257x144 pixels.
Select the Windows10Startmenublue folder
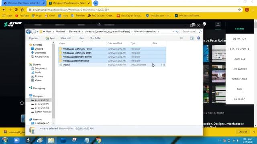(112, 60)
